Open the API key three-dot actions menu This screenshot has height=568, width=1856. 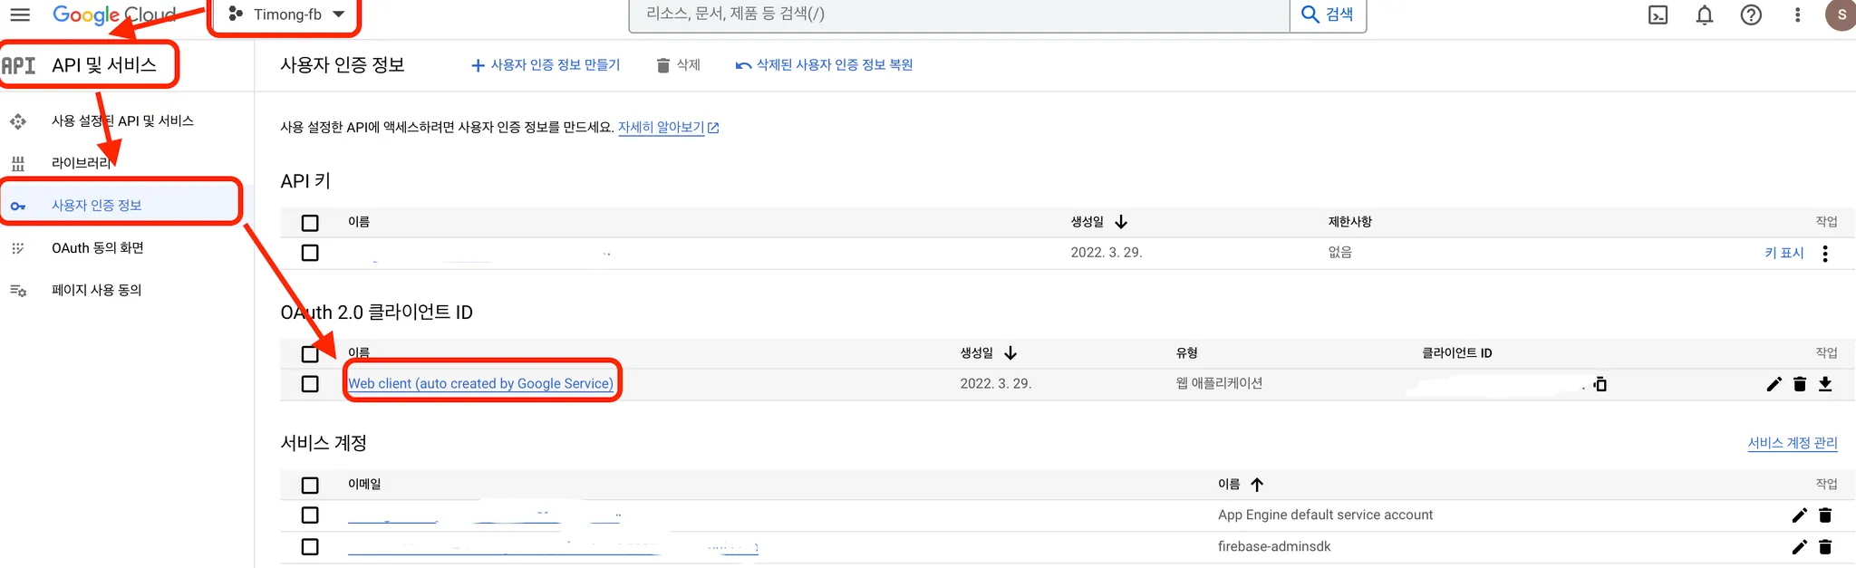coord(1825,254)
